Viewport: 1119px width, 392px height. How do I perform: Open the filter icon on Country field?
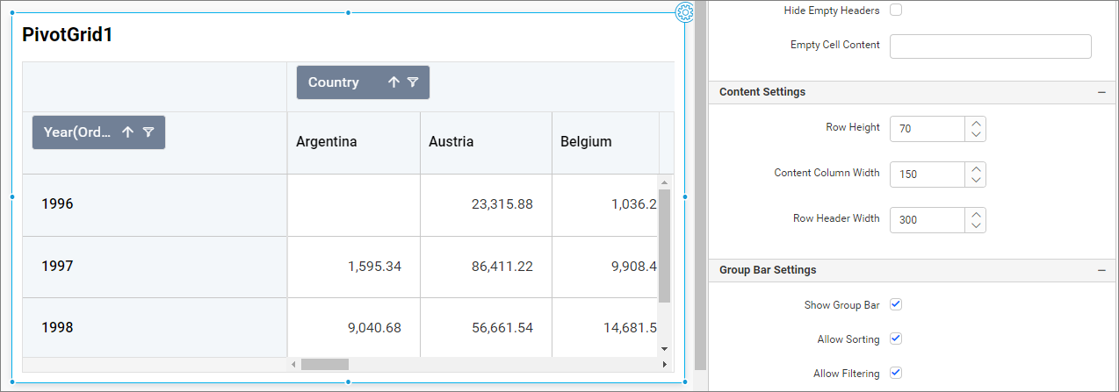point(413,82)
